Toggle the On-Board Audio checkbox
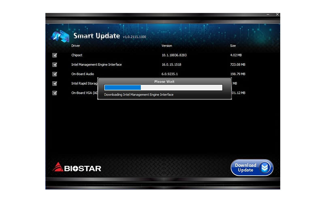Screen dimensions: 324x202 [55, 74]
